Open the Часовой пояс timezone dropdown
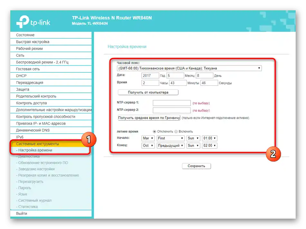This screenshot has height=229, width=306. tap(189, 68)
